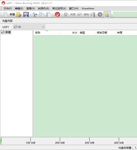Copy selection with the copy icon
Viewport: 137px width, 150px height.
pos(42,15)
